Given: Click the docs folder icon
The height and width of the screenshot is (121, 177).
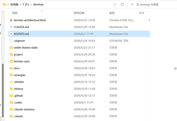Looking at the screenshot, I should pyautogui.click(x=11, y=68).
